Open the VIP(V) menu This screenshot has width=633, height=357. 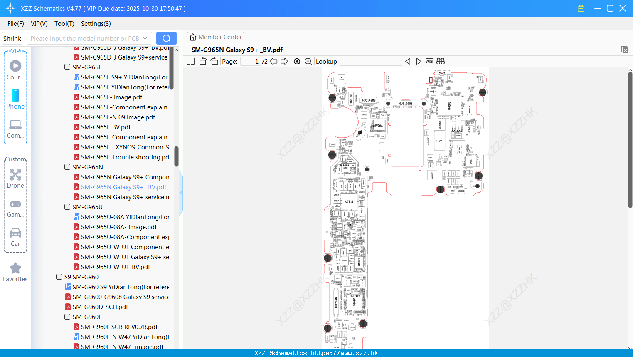click(x=39, y=23)
